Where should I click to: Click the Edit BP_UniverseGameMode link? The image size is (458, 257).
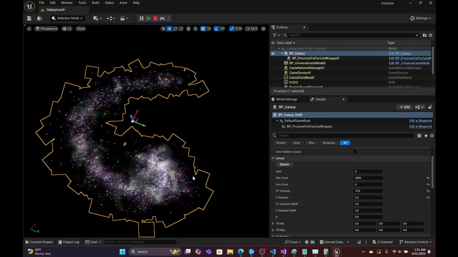click(409, 63)
